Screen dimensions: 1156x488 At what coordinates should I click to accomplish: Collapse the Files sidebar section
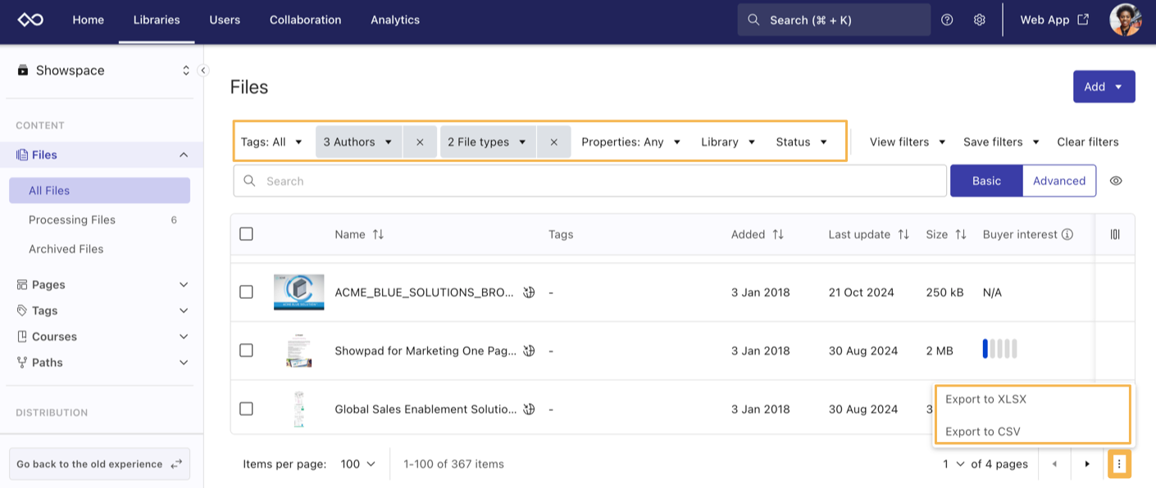point(184,155)
